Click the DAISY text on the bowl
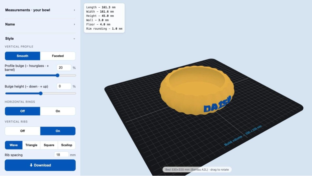 coord(218,104)
